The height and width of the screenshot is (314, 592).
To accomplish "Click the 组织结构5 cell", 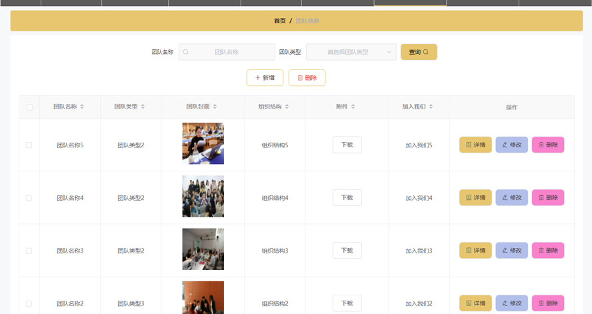I will click(x=275, y=145).
